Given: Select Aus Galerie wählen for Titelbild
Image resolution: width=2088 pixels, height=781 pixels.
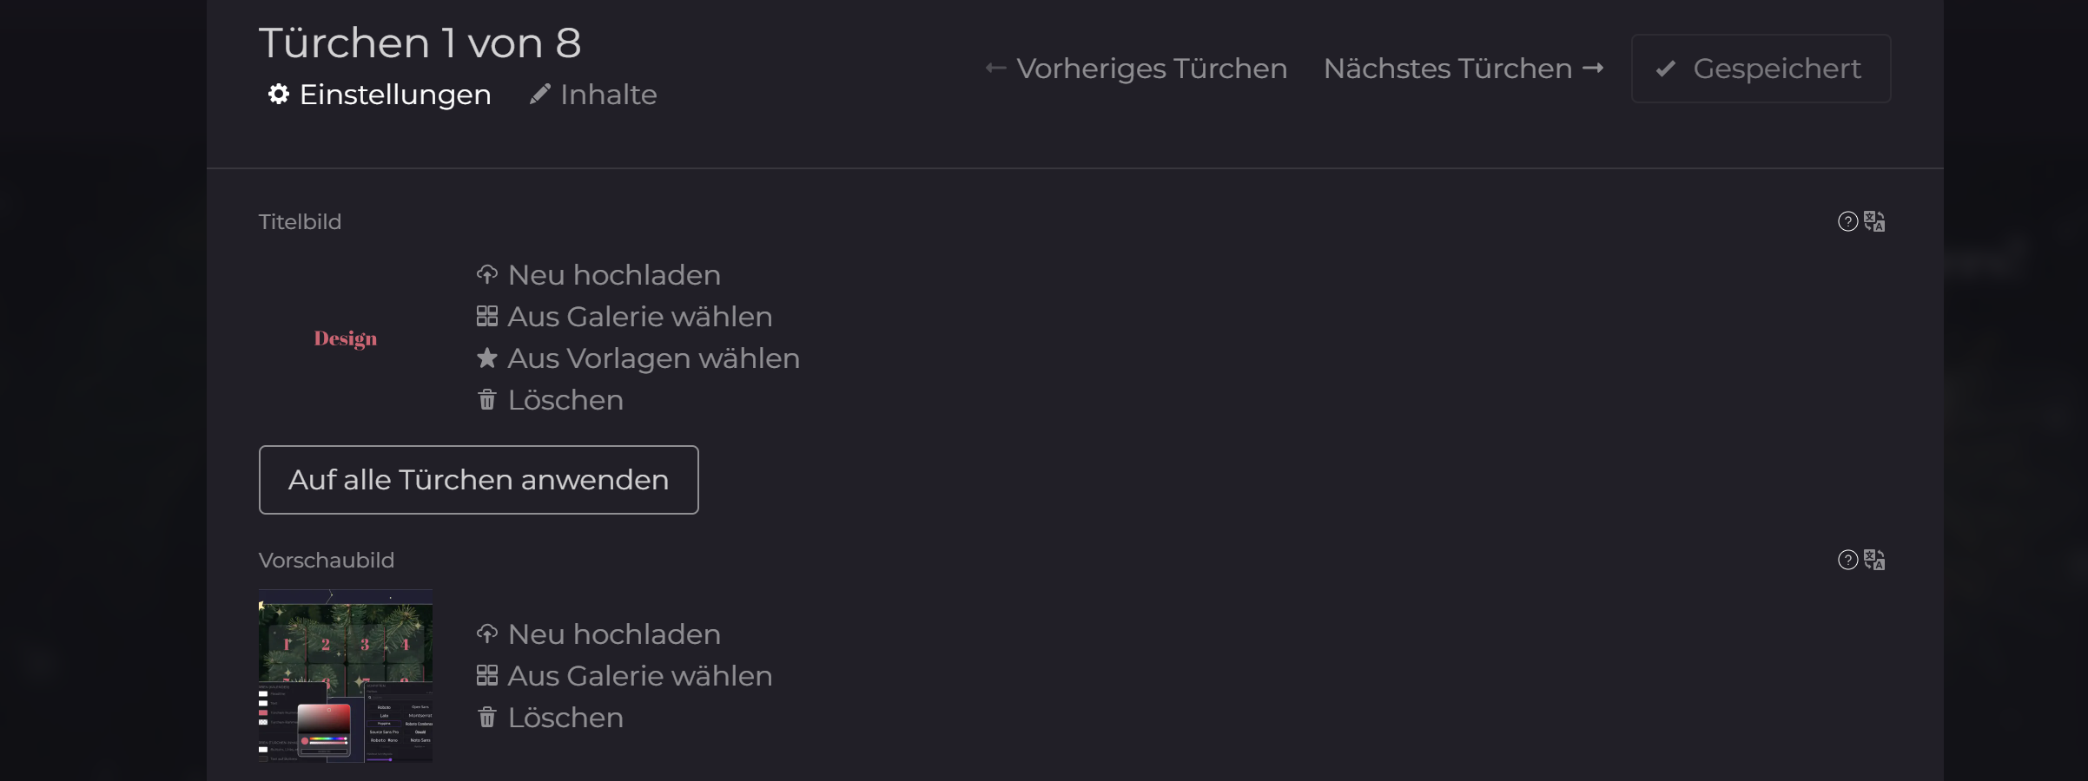Looking at the screenshot, I should click(x=639, y=317).
